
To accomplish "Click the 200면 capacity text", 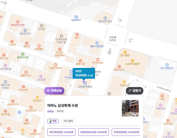I will pos(60,111).
